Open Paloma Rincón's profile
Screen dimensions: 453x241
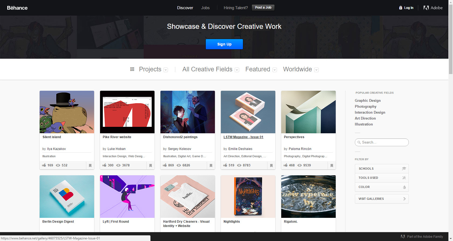(x=300, y=149)
